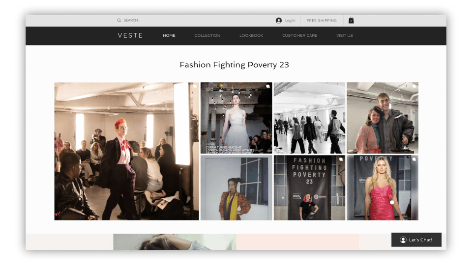The height and width of the screenshot is (265, 472).
Task: Navigate to CUSTOMER CARE
Action: tap(299, 36)
